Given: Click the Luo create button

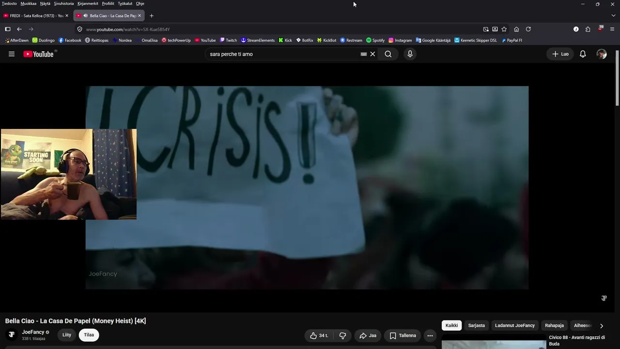Looking at the screenshot, I should (x=560, y=54).
